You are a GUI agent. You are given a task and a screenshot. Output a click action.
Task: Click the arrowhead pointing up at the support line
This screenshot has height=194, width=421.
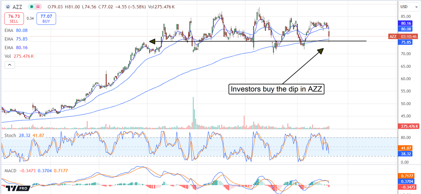pos(320,51)
